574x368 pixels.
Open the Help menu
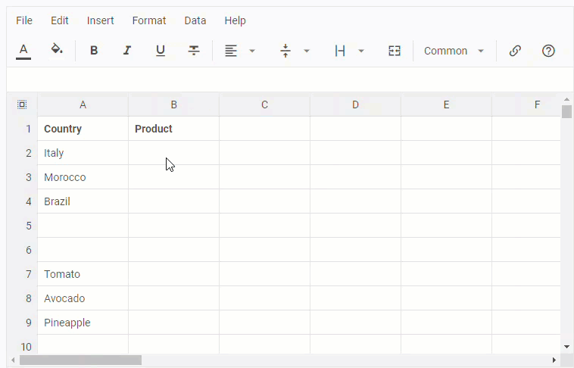(235, 20)
